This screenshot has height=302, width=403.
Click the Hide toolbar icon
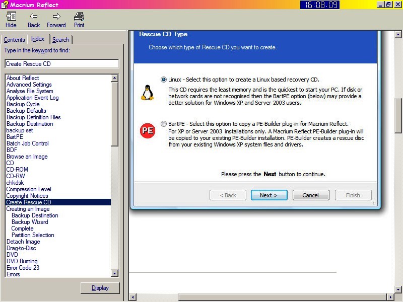11,20
